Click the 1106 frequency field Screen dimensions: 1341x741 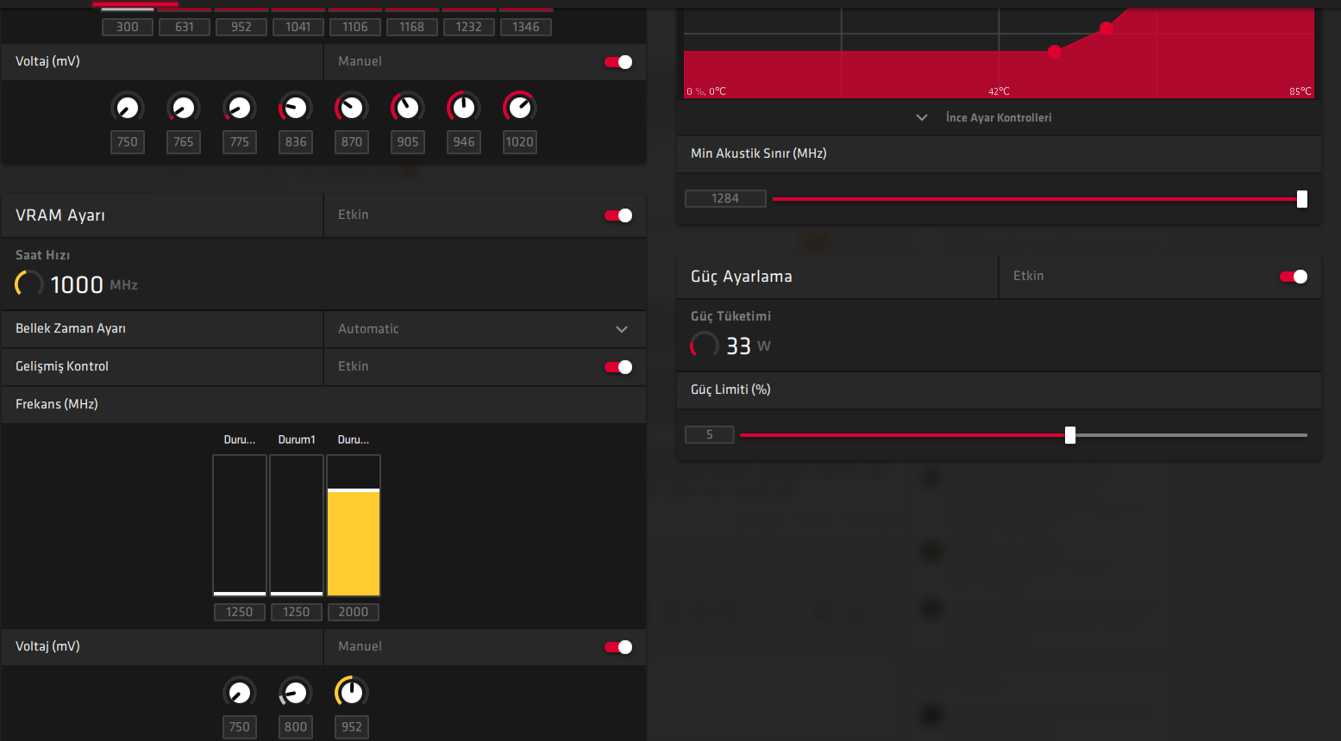coord(355,27)
